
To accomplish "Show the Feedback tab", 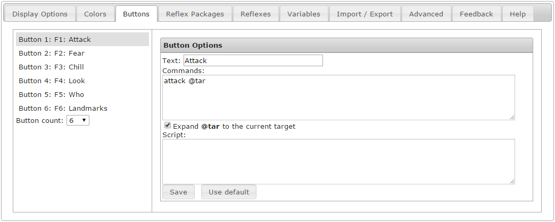I will click(x=476, y=14).
